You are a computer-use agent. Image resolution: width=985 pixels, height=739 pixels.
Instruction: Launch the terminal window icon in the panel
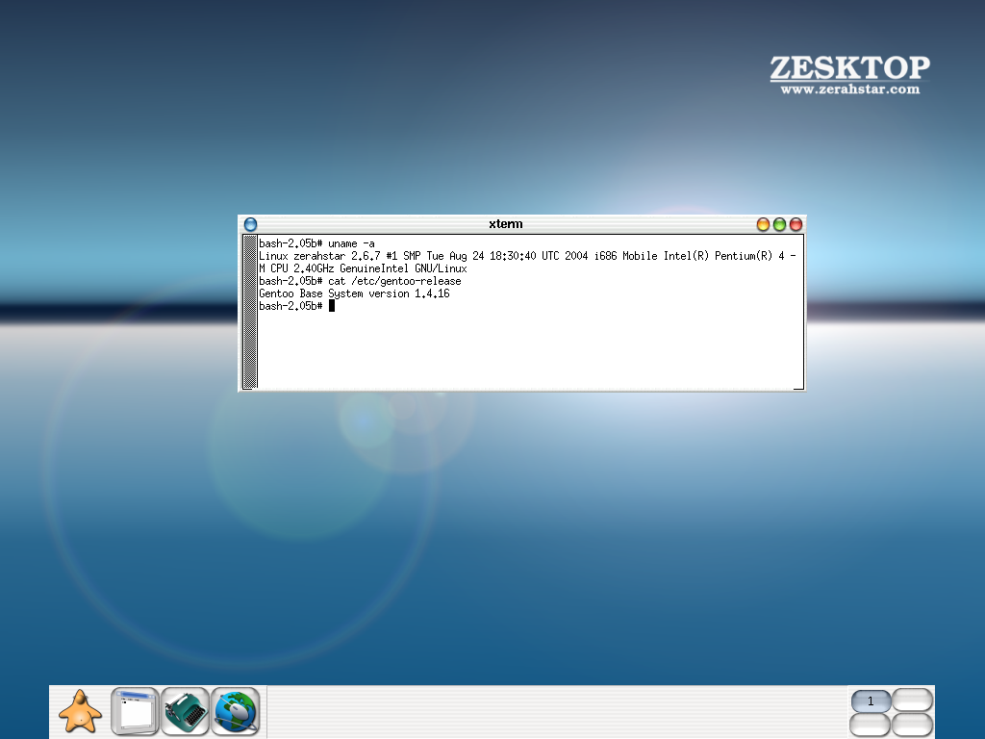click(135, 711)
